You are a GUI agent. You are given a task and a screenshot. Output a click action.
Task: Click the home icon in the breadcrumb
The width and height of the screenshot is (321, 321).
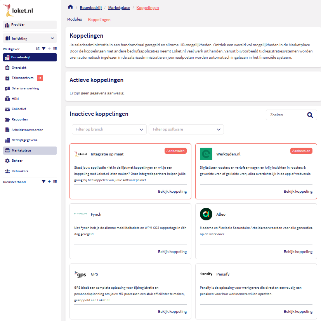[70, 7]
